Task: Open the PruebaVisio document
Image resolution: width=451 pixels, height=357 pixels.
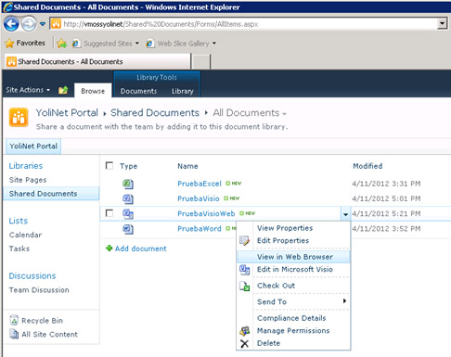Action: pos(199,198)
